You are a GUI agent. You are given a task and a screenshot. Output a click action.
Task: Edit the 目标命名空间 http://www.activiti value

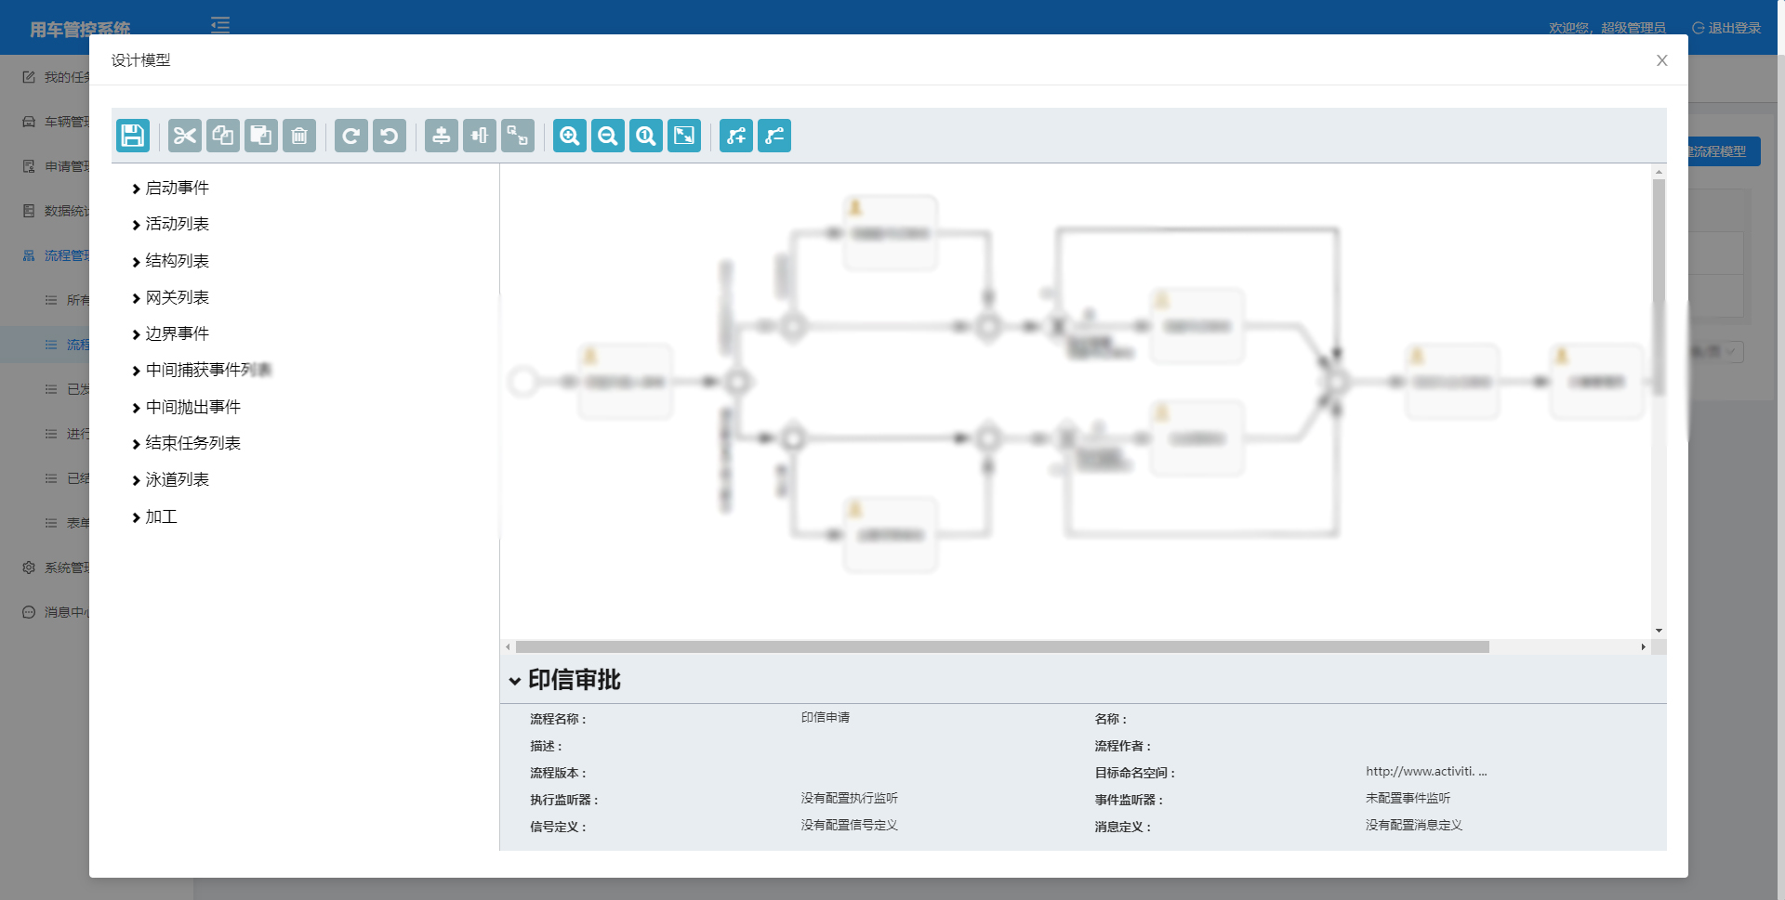1426,771
